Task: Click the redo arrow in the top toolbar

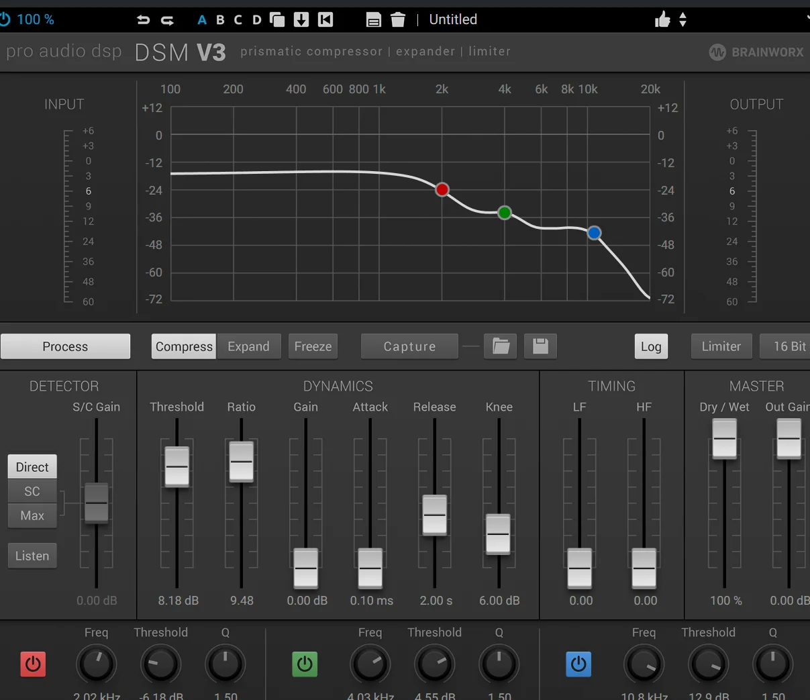Action: point(167,20)
